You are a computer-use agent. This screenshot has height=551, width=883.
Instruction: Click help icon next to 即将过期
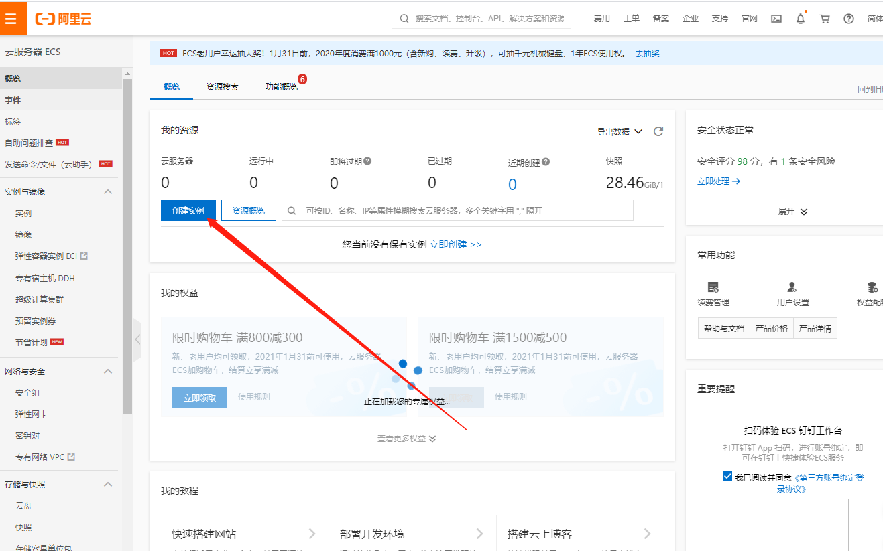point(367,161)
